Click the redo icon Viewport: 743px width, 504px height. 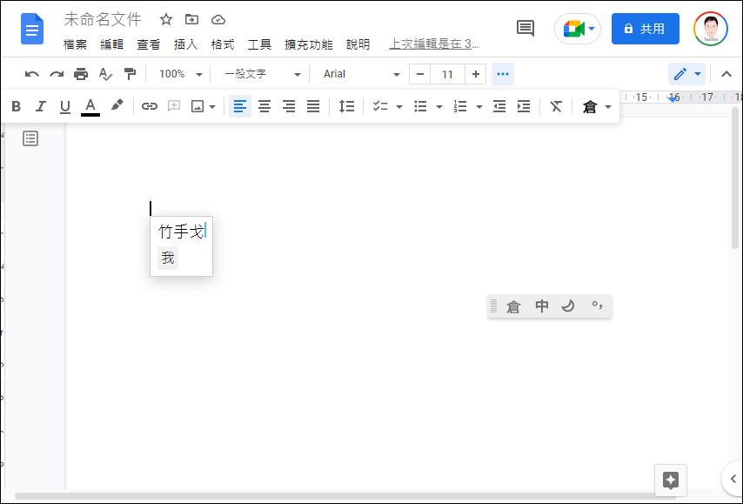click(57, 75)
